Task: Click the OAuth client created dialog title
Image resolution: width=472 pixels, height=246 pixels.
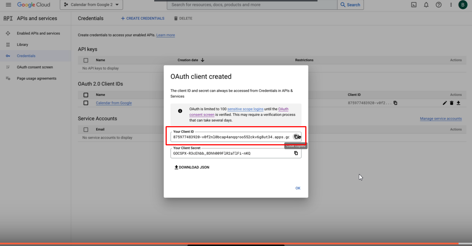Action: point(201,76)
